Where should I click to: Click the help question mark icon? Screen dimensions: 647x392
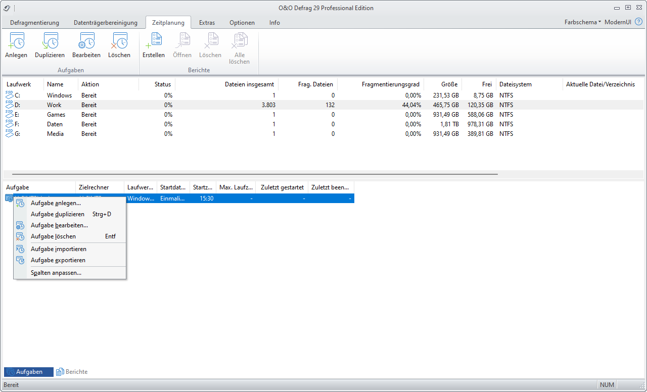click(x=638, y=22)
